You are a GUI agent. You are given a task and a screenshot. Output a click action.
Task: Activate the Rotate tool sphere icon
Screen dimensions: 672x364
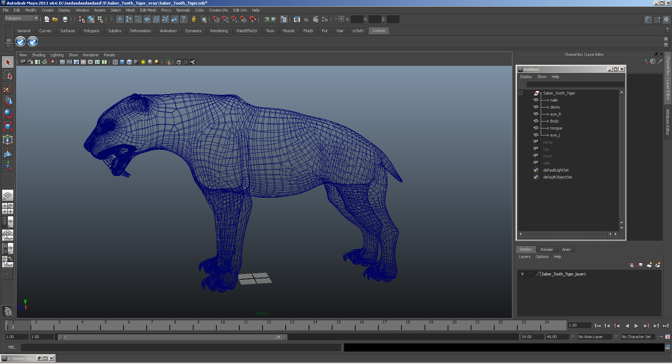coord(8,114)
